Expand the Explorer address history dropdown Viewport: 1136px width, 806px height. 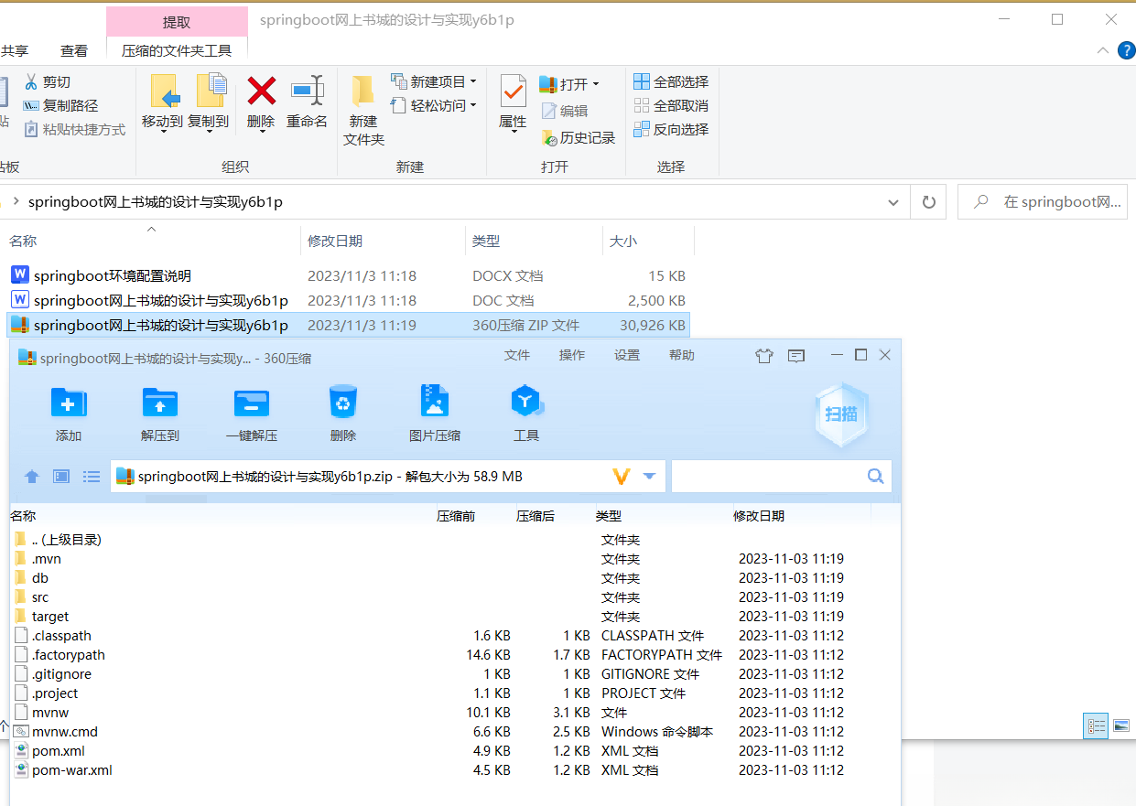click(x=893, y=202)
